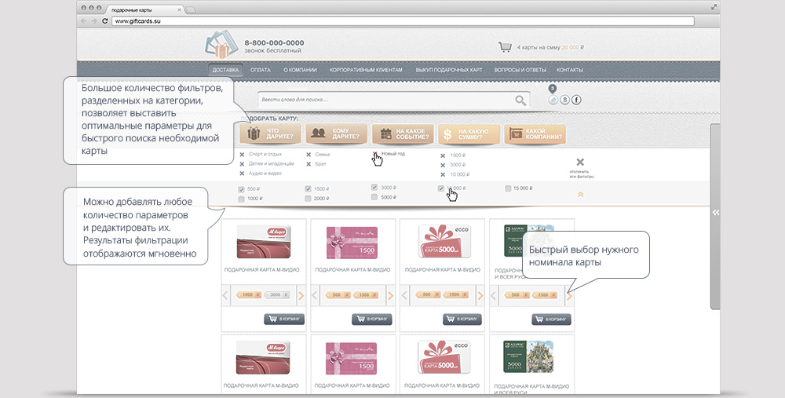Open the Facebook social icon

pyautogui.click(x=576, y=100)
